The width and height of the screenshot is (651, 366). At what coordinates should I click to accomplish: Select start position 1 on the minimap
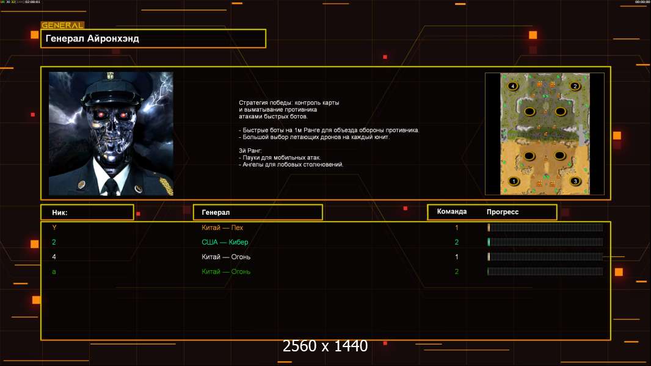click(514, 181)
